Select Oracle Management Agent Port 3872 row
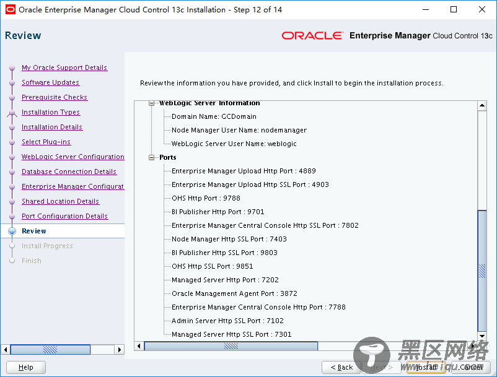 tap(234, 293)
